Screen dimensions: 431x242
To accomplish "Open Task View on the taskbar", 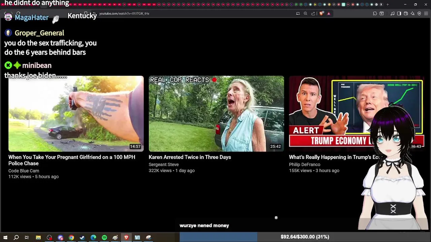I will (x=27, y=238).
